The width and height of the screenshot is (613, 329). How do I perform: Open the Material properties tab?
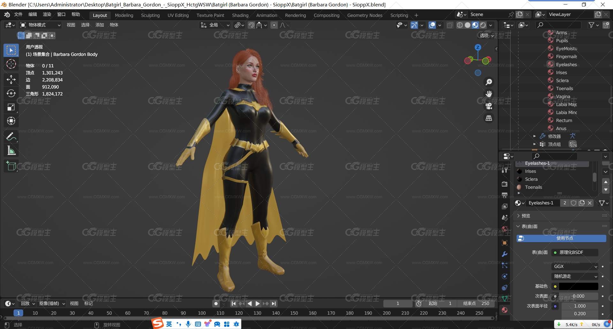[505, 310]
